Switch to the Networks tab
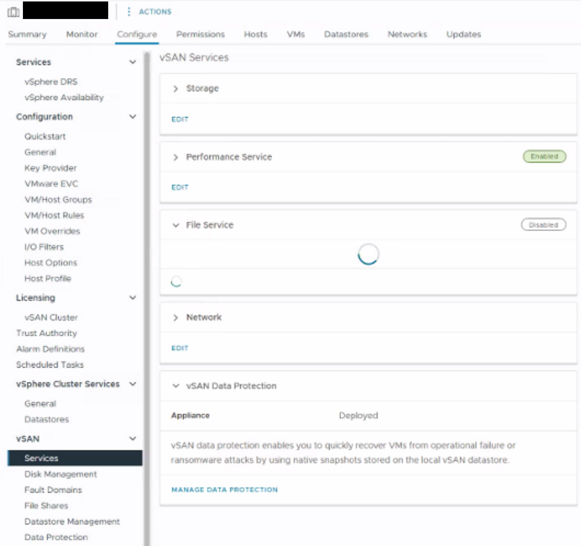The width and height of the screenshot is (581, 546). (407, 34)
